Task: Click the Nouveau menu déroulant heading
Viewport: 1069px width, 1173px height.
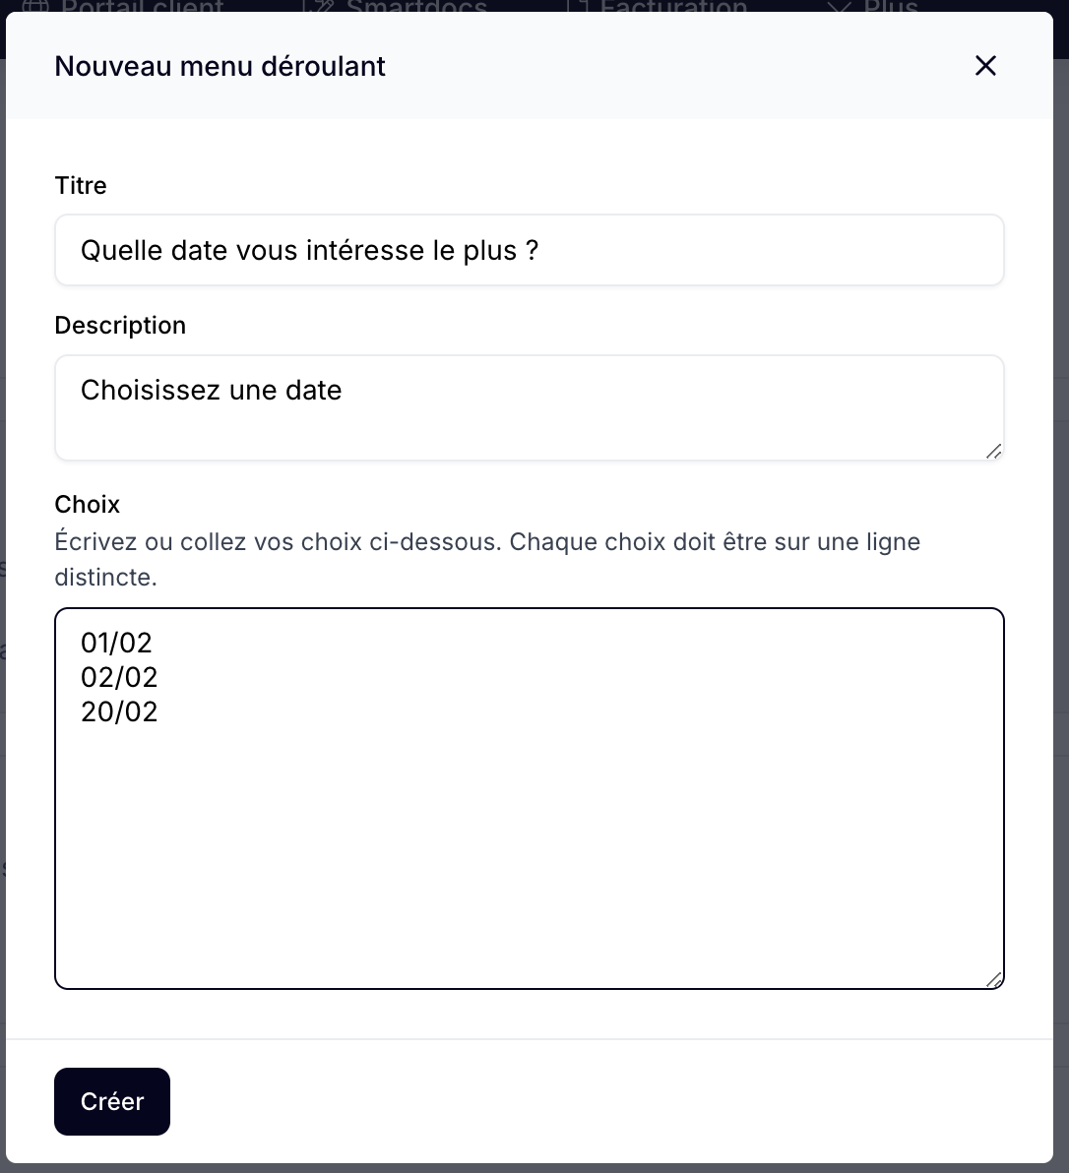Action: [x=220, y=66]
